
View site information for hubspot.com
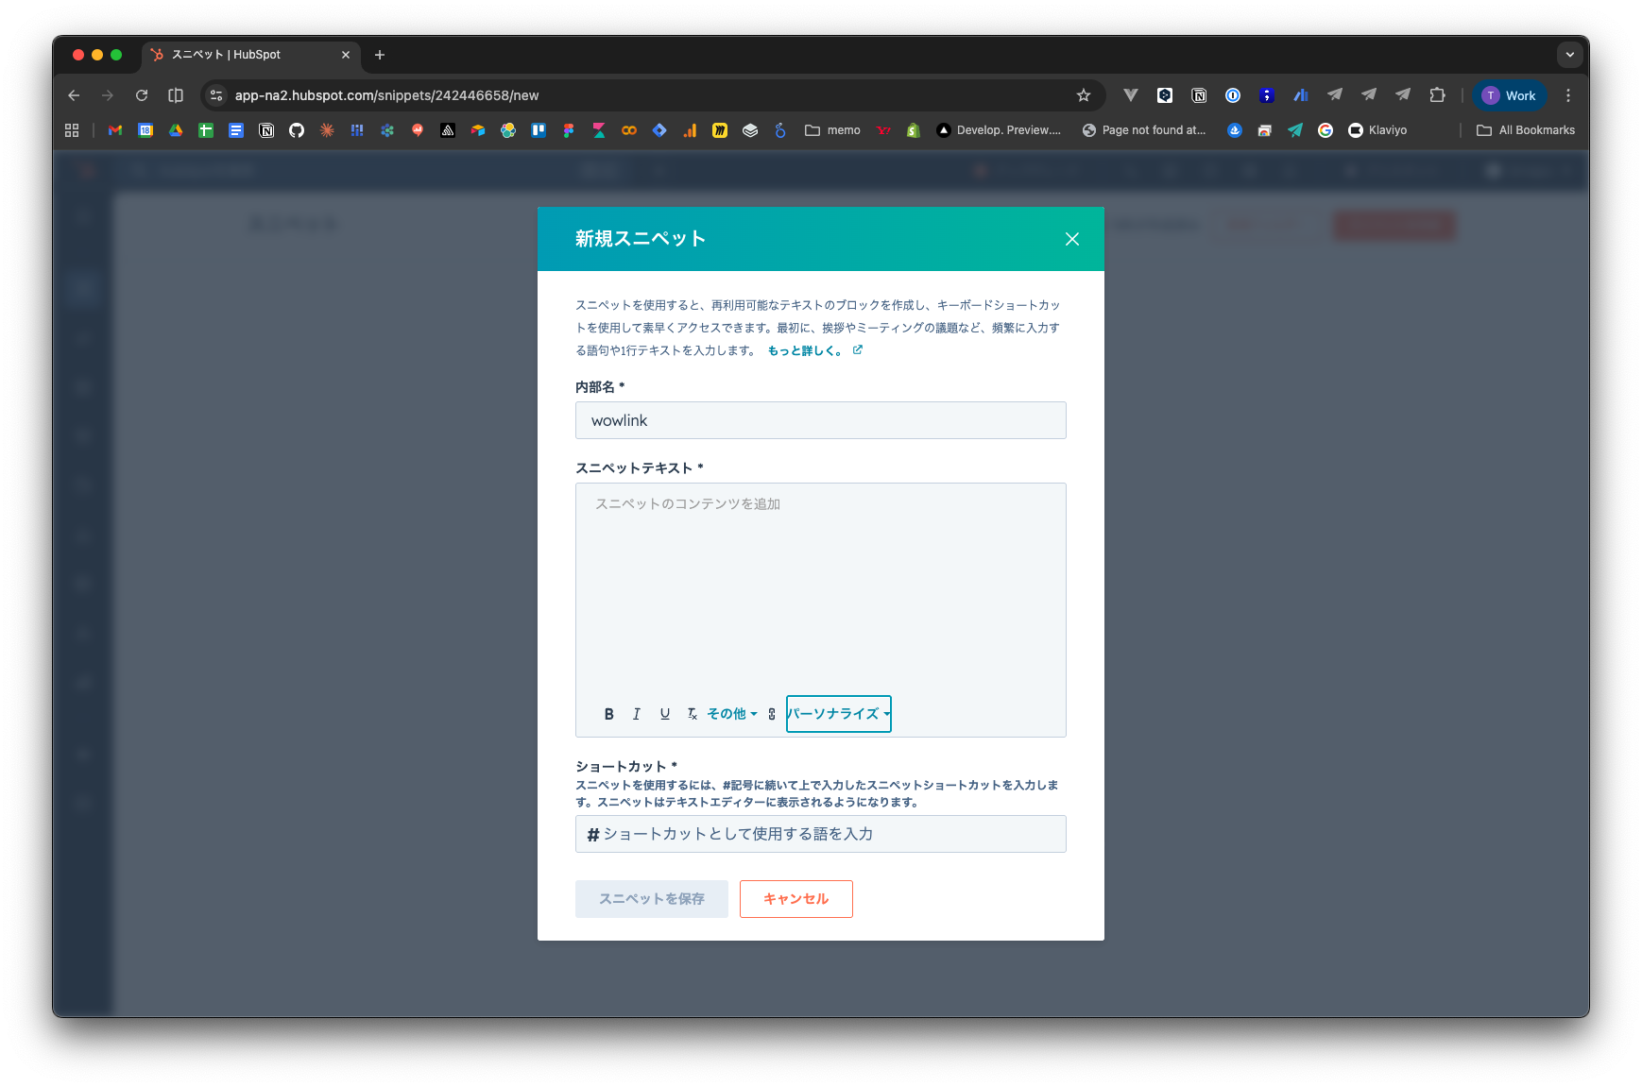pos(216,95)
